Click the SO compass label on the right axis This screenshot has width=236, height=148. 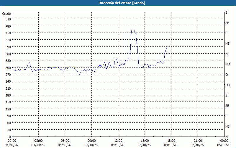[x=227, y=85]
